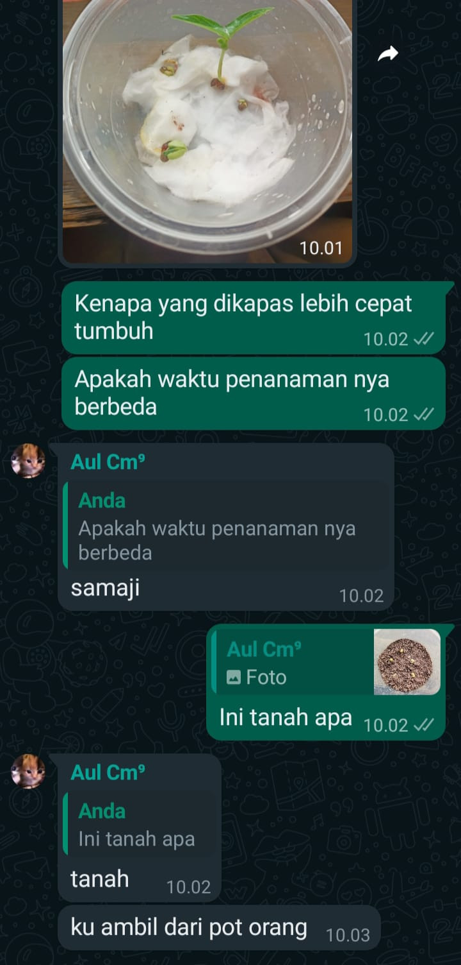Open Aul Cm⁹ avatar next to tanah message
The height and width of the screenshot is (965, 461).
click(x=28, y=771)
